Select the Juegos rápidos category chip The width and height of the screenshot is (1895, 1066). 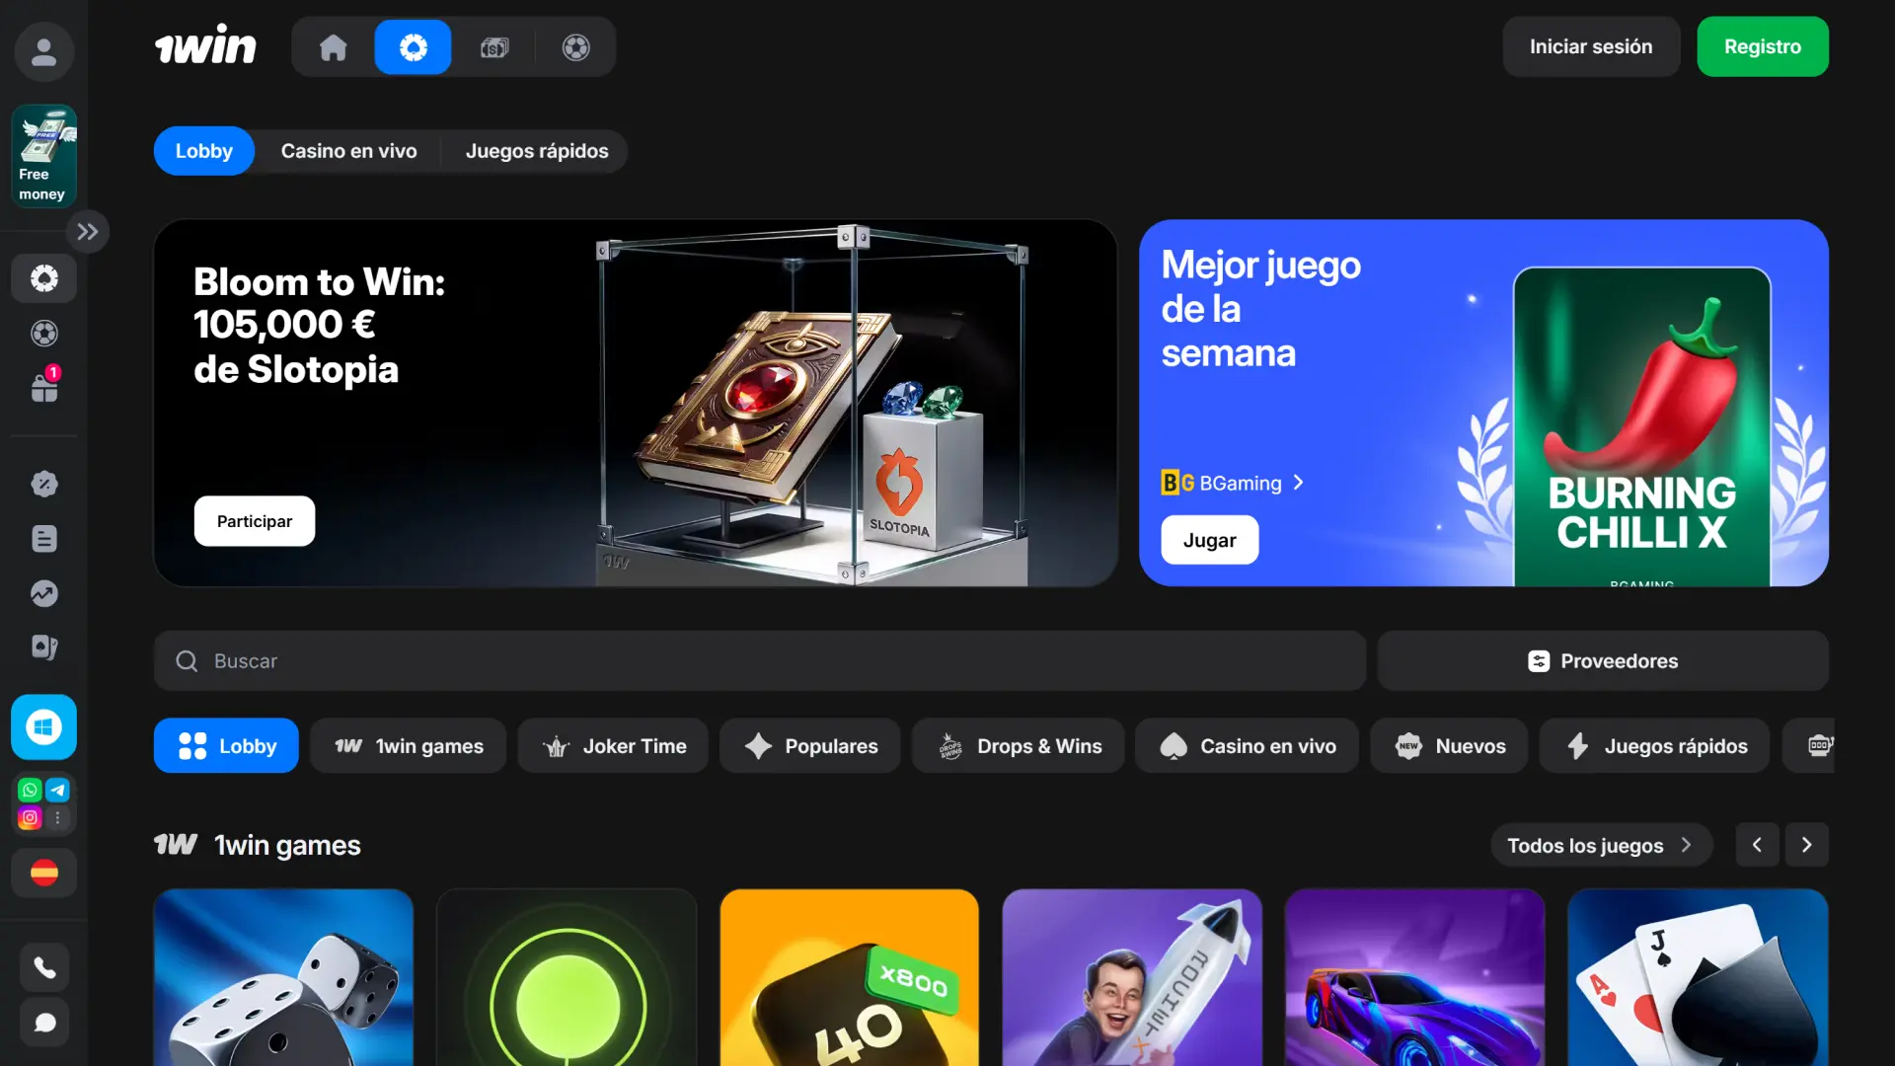(1655, 745)
